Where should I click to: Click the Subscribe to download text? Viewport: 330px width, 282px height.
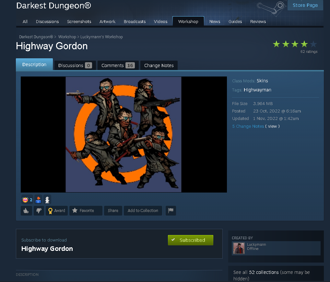point(44,240)
